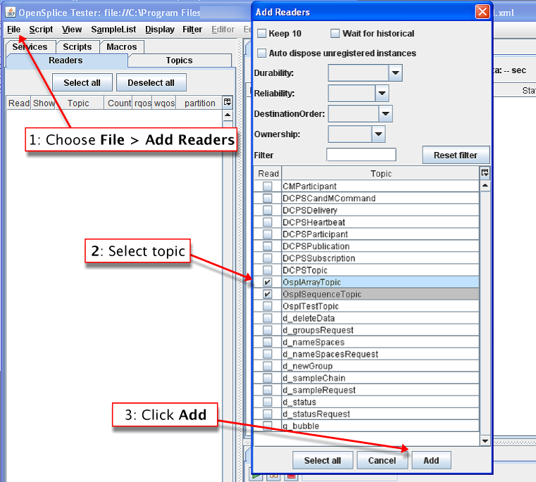The height and width of the screenshot is (482, 536).
Task: Open the Reliability dropdown
Action: click(x=382, y=94)
